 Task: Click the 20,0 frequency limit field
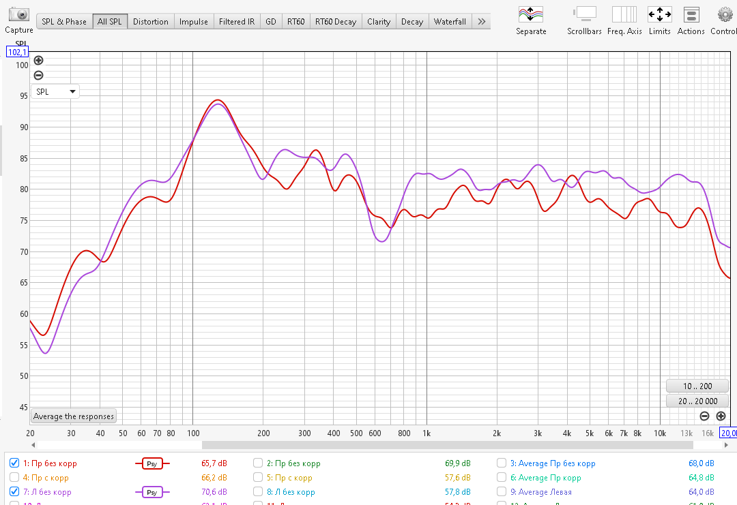729,433
